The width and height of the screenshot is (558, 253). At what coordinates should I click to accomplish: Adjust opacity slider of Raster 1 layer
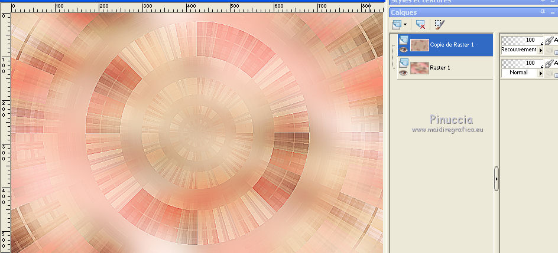point(522,63)
